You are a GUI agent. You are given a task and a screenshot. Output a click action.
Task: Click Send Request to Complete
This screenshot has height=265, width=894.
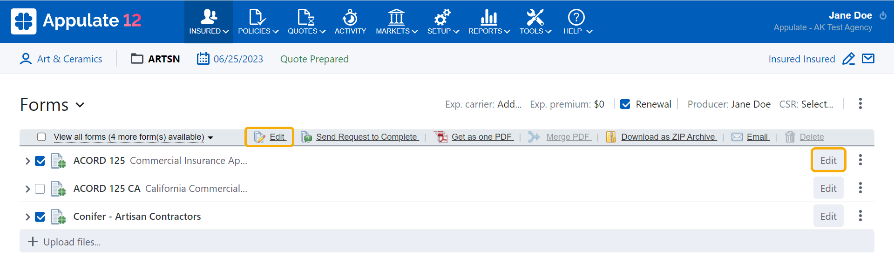point(367,137)
